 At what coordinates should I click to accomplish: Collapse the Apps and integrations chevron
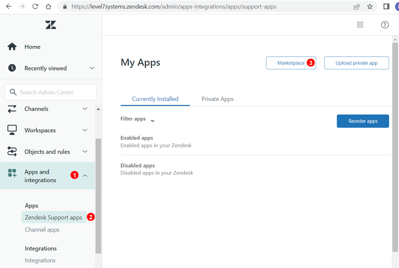[85, 176]
